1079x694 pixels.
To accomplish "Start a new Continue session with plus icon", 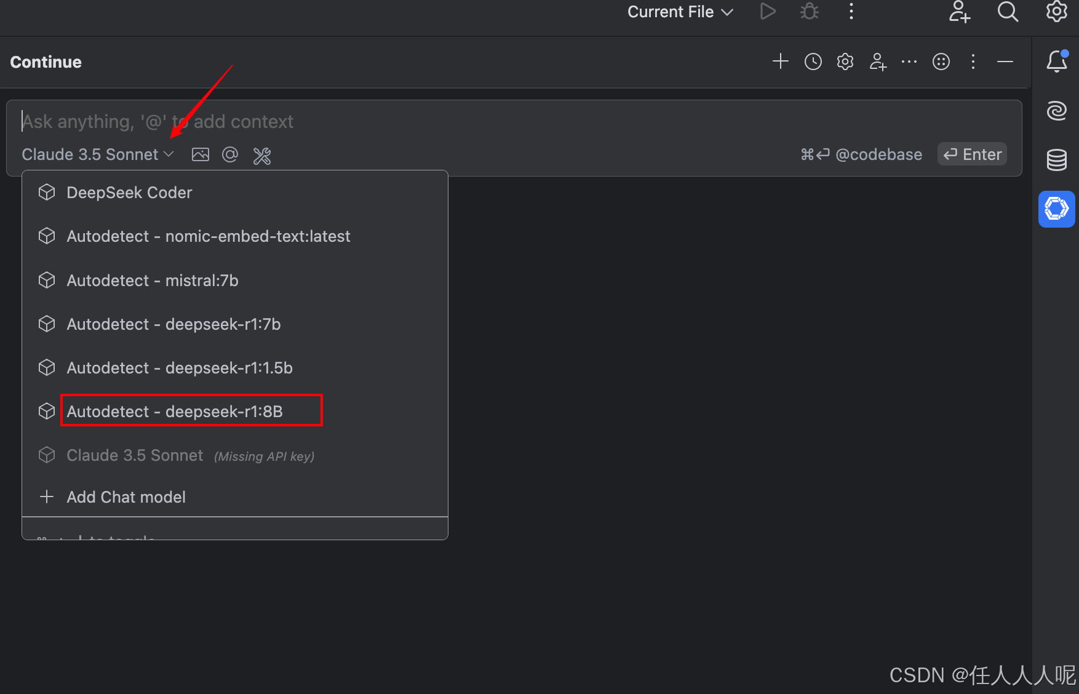I will (781, 62).
